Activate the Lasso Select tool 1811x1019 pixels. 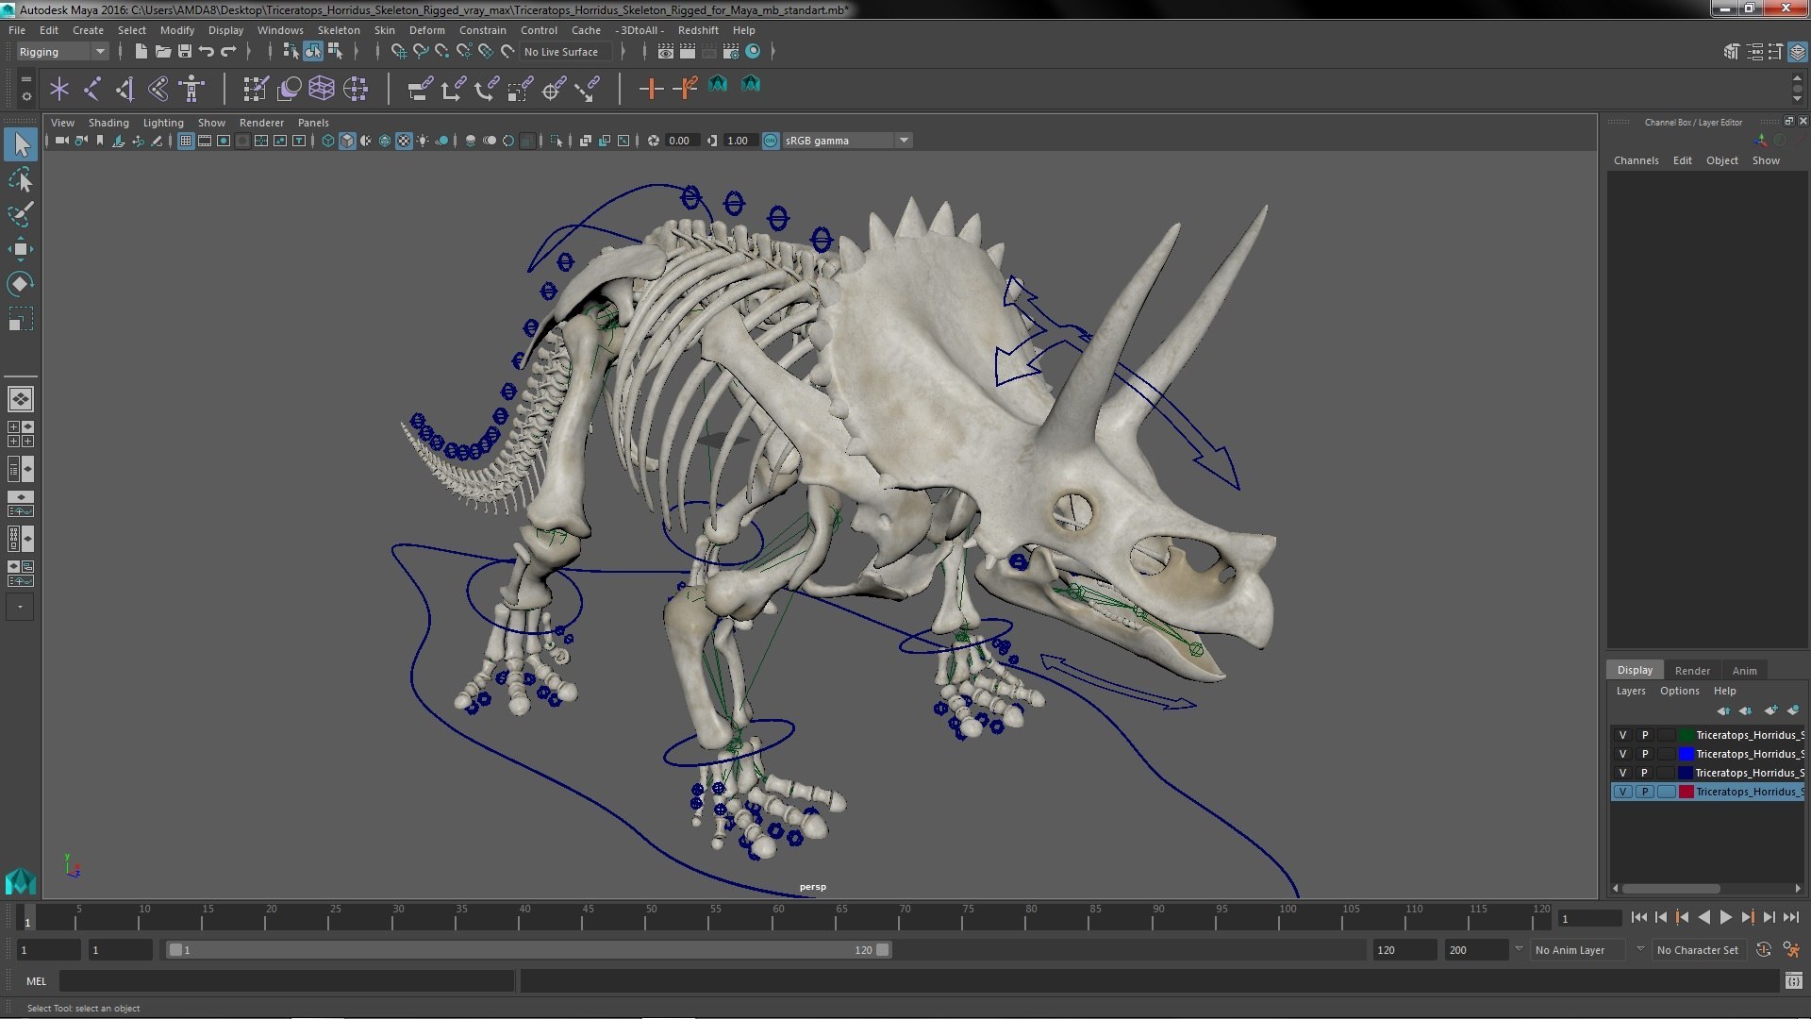[x=21, y=179]
